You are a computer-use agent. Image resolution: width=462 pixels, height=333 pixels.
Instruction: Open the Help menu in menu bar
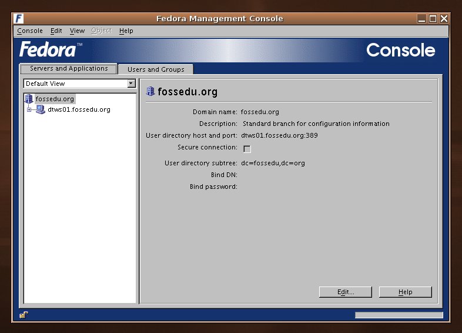(126, 31)
